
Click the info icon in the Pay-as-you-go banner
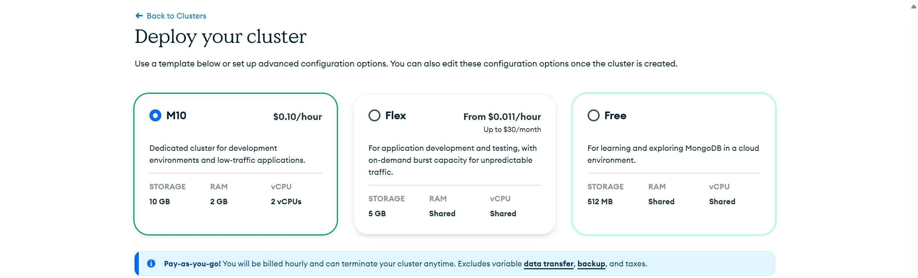(x=151, y=263)
